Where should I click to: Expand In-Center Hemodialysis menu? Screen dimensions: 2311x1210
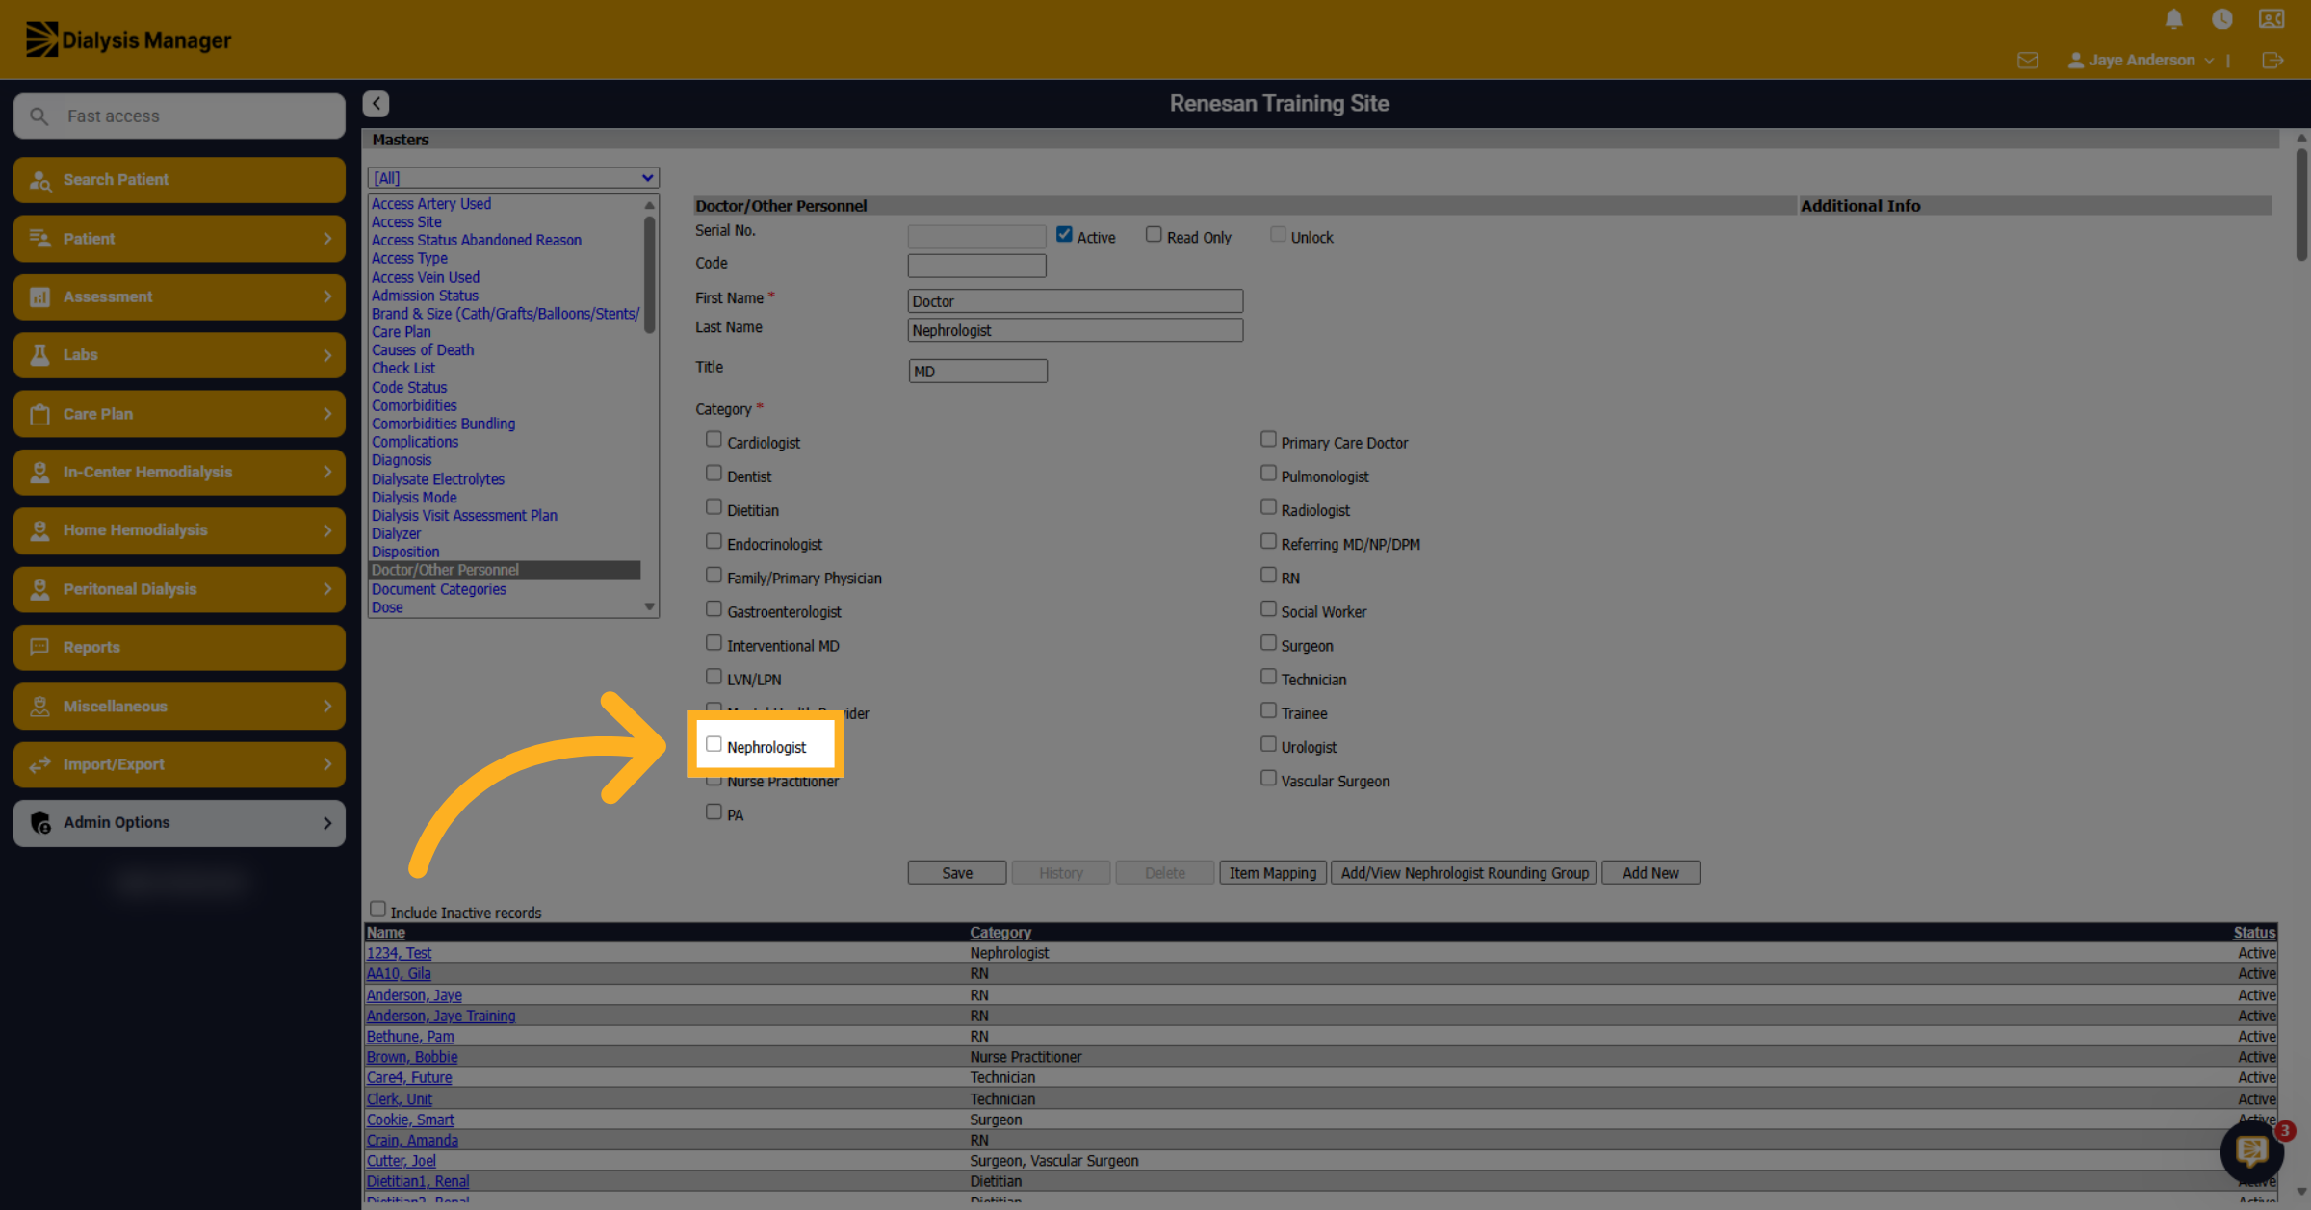[179, 472]
